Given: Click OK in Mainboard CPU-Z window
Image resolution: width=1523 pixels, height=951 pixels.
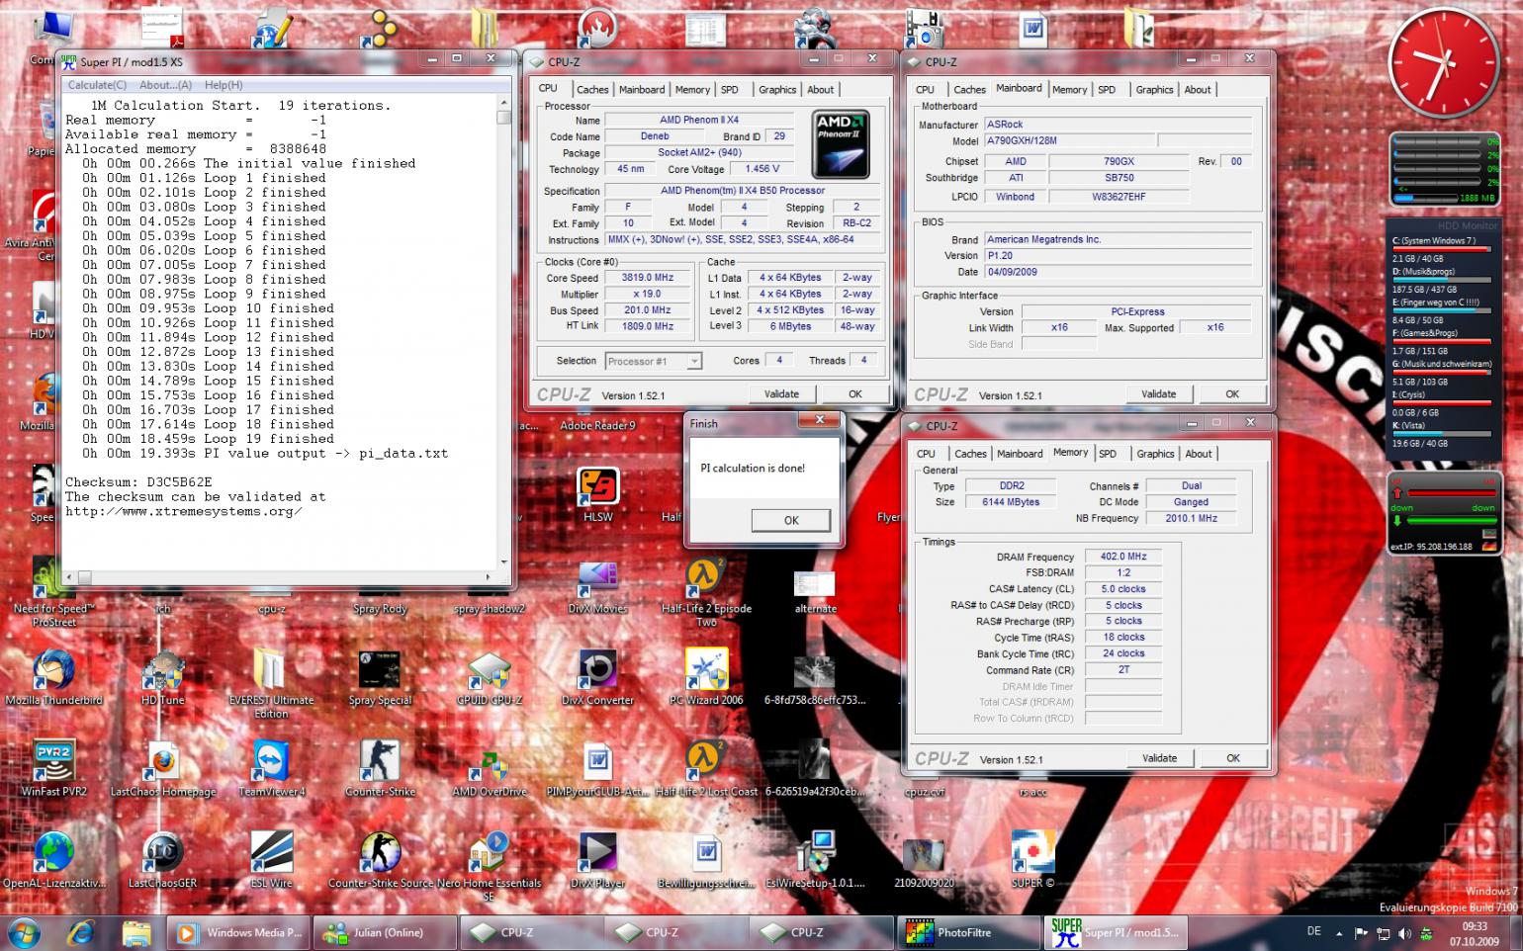Looking at the screenshot, I should [1232, 393].
